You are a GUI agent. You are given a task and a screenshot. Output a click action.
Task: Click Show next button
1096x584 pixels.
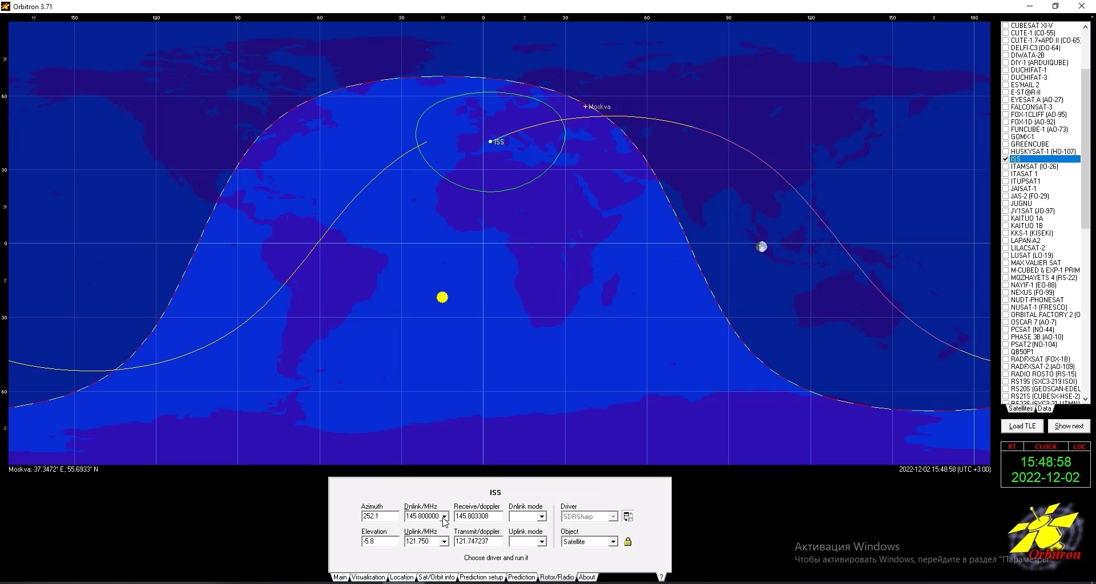[1068, 425]
